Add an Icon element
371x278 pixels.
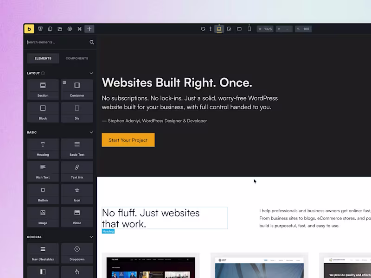point(77,194)
